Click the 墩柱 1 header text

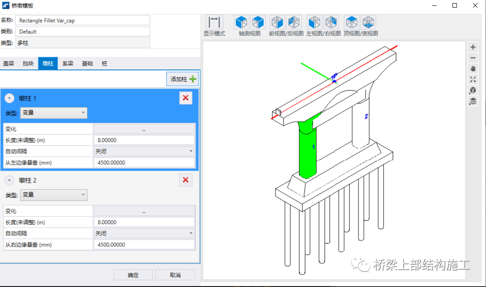(27, 98)
